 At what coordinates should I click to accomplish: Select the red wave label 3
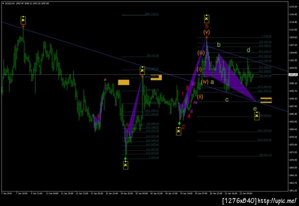[x=187, y=88]
